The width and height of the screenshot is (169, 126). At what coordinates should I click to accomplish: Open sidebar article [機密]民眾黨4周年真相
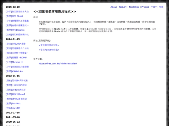pos(17,81)
